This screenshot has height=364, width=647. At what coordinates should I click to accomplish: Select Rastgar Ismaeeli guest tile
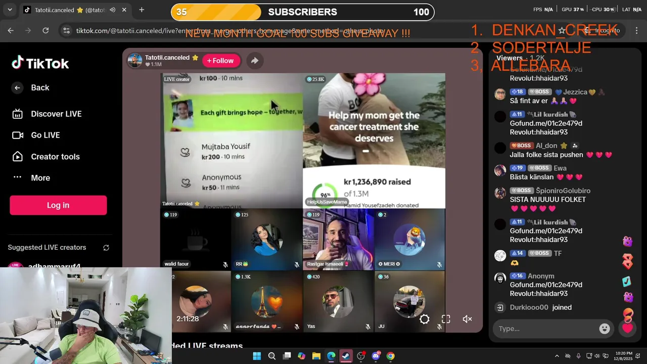pos(338,239)
